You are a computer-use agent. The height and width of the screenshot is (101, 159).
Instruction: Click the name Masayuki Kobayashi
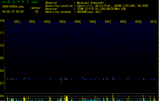[x=91, y=3]
